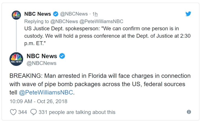The image size is (202, 124).
Task: Click the info circle icon
Action: (189, 112)
